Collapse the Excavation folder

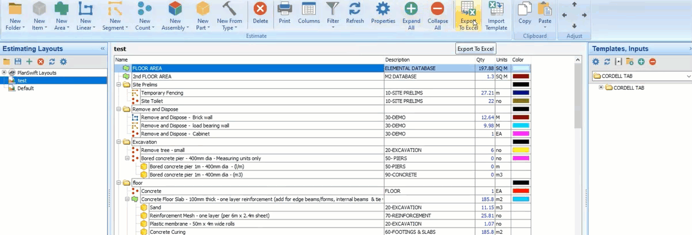click(x=119, y=142)
